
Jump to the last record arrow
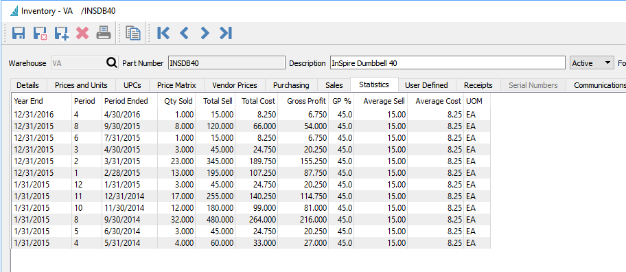pyautogui.click(x=226, y=33)
